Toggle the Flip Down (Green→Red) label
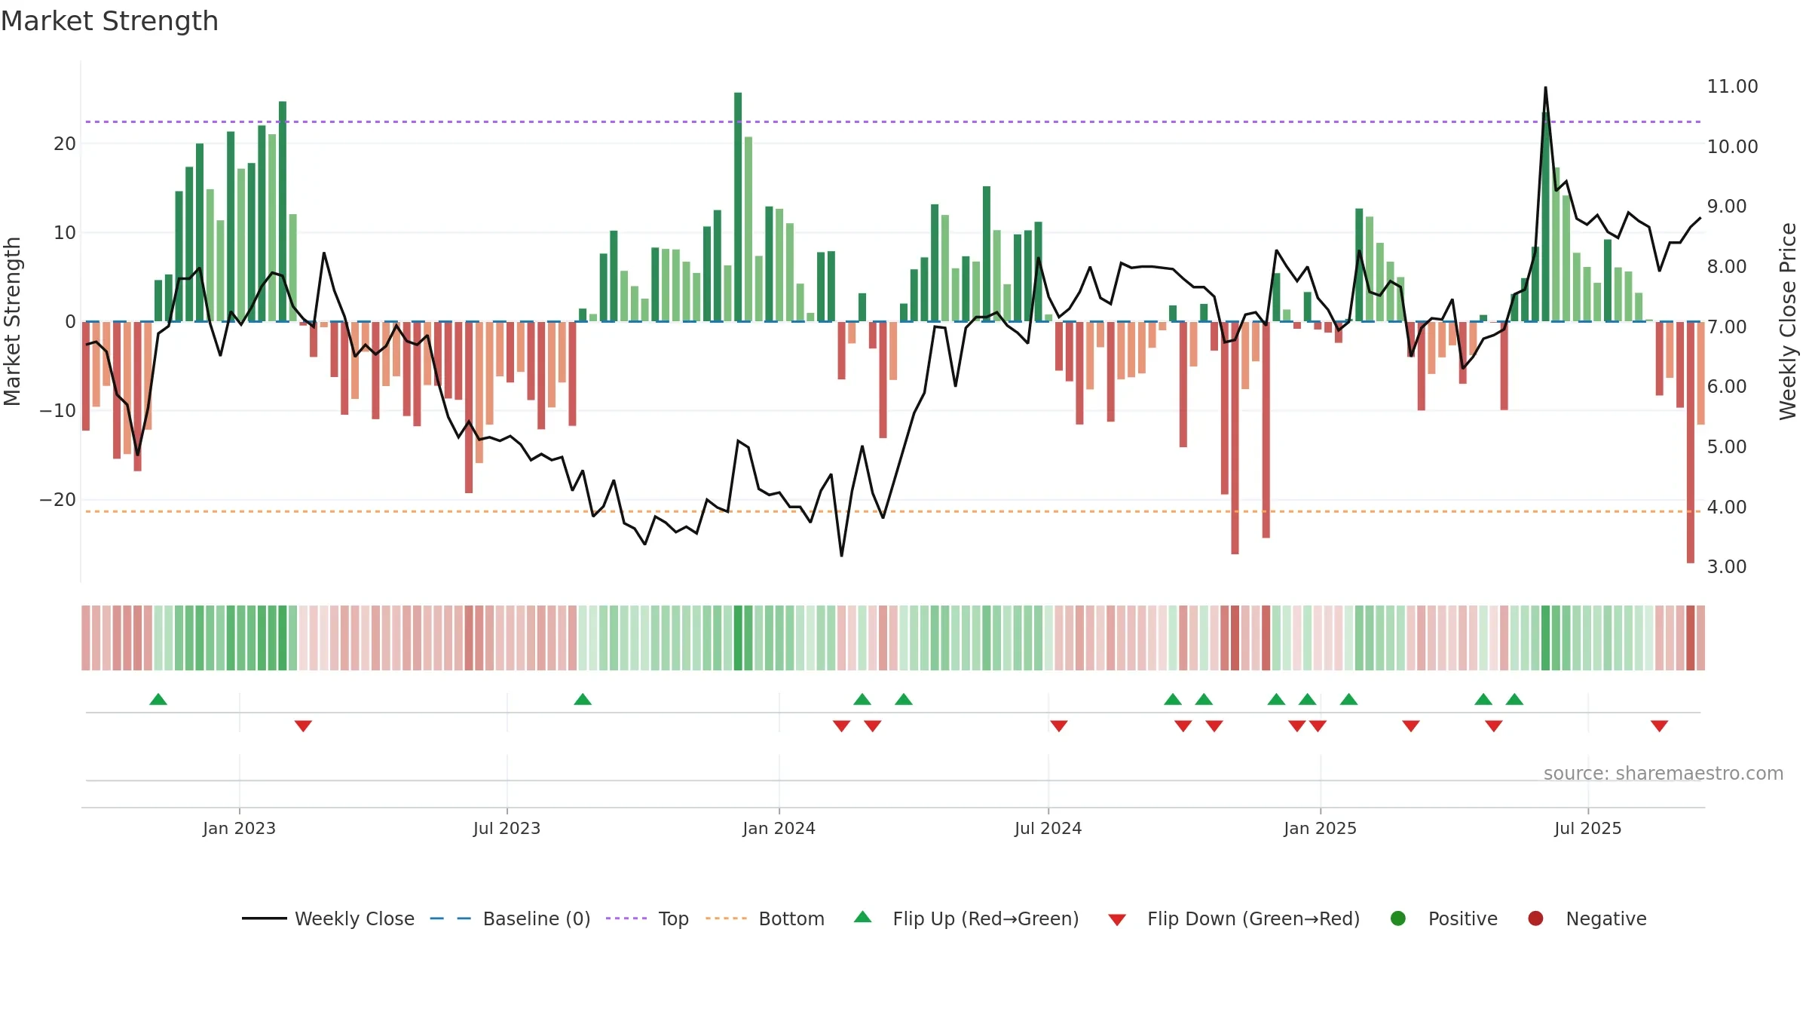Image resolution: width=1809 pixels, height=1018 pixels. coord(1253,918)
